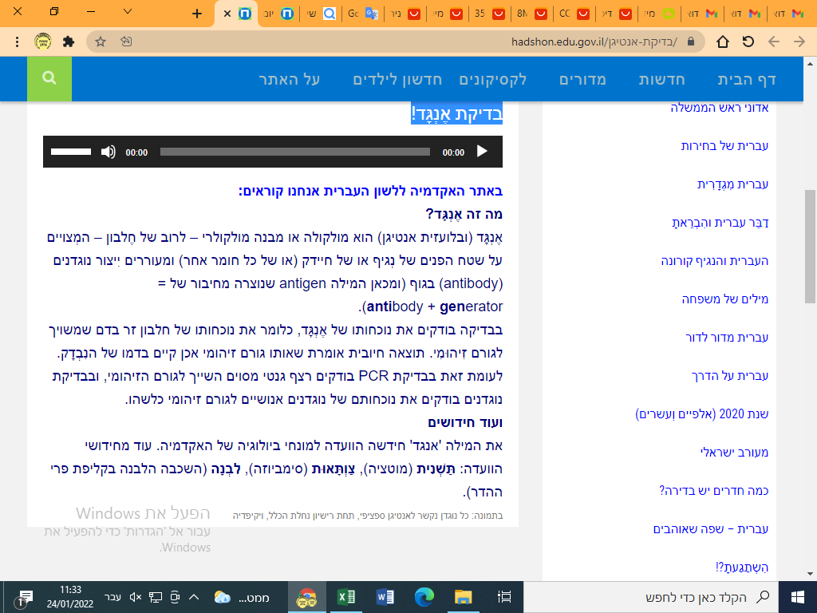Click the highlighted heading בדיקת אַנְגָּד!
The width and height of the screenshot is (817, 613).
click(457, 113)
